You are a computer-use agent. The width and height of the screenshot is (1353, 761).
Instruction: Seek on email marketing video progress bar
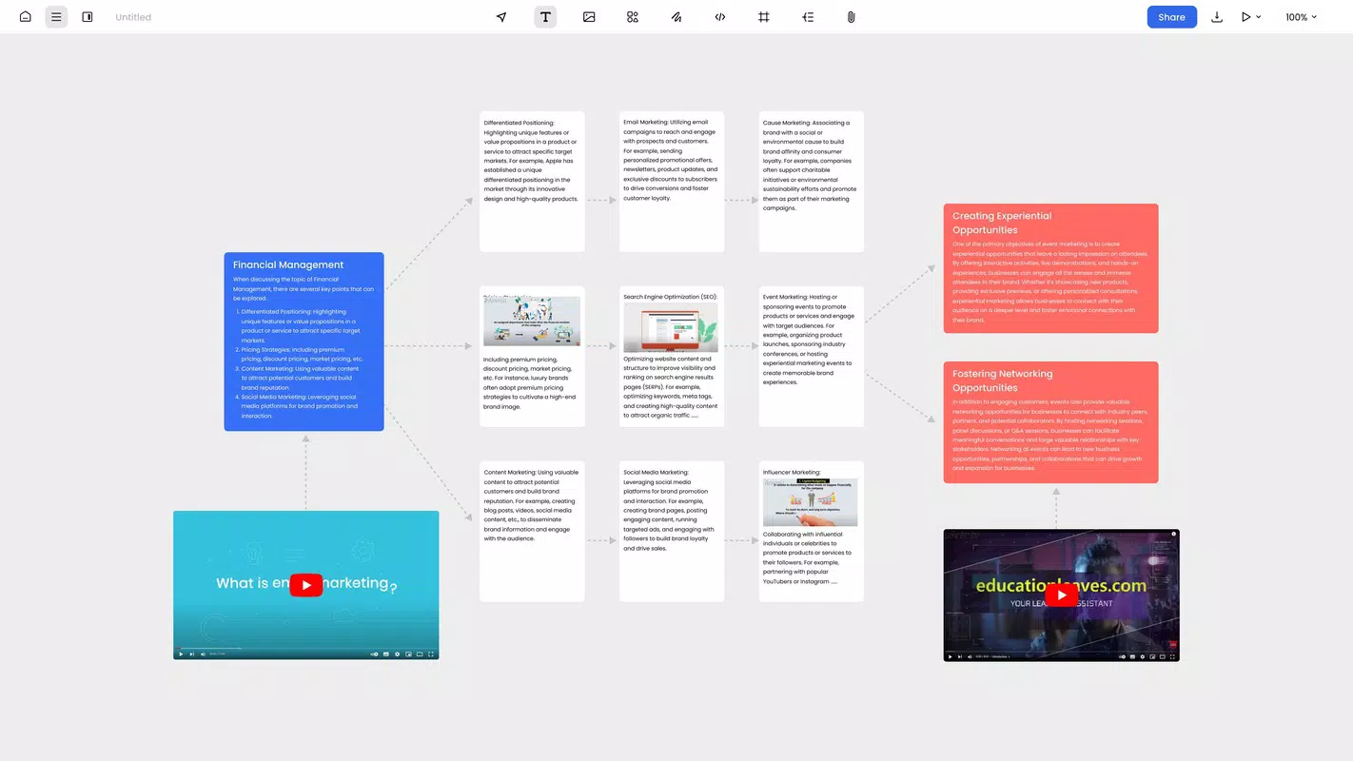306,648
